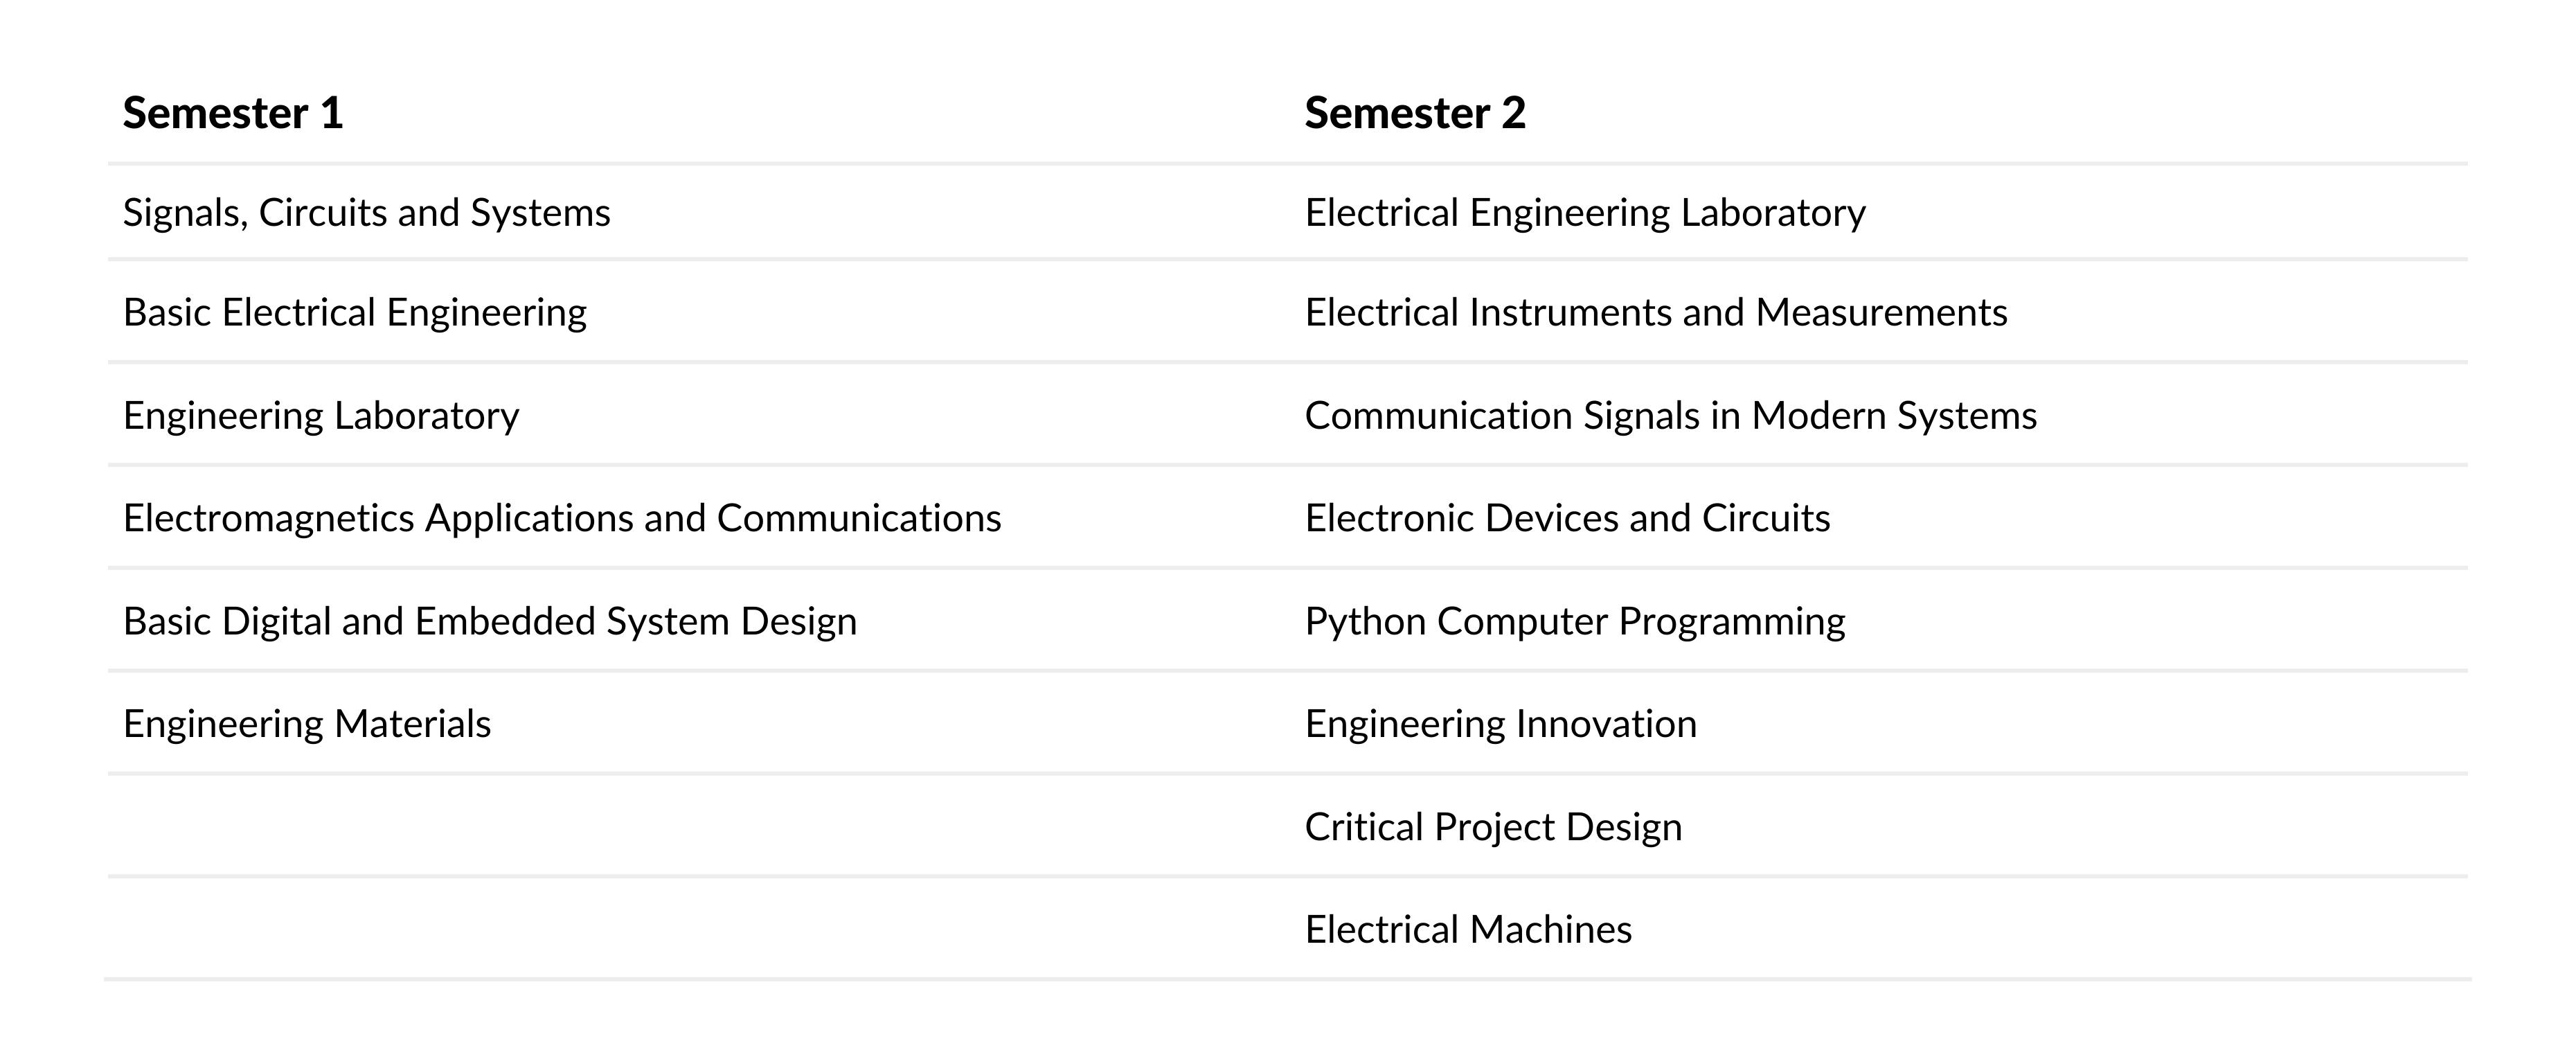Open Electromagnetics Applications and Communications course
The width and height of the screenshot is (2576, 1039).
coord(562,518)
